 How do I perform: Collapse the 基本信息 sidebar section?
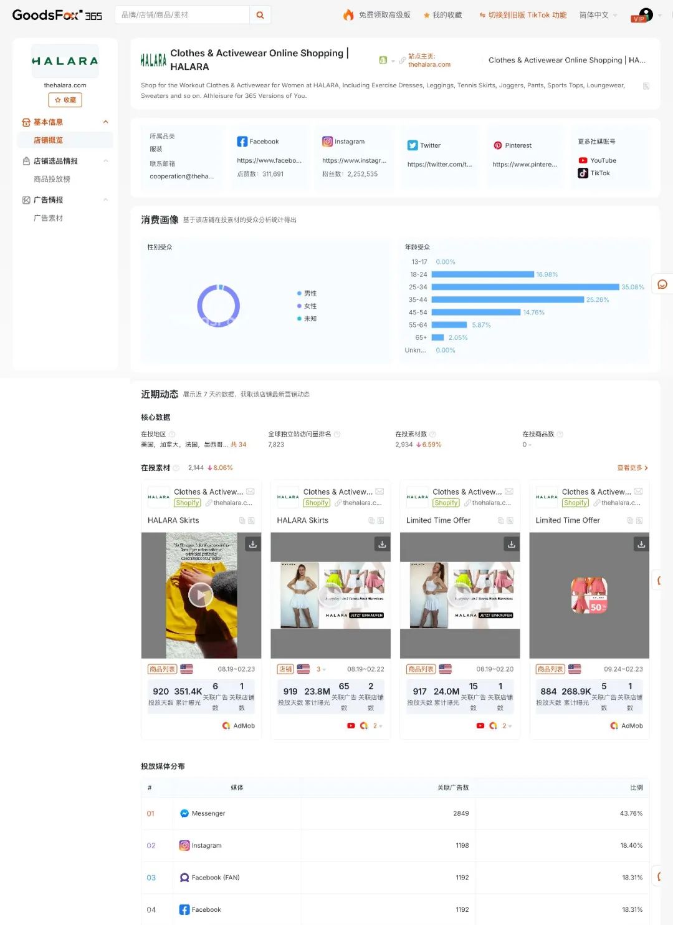pyautogui.click(x=105, y=122)
